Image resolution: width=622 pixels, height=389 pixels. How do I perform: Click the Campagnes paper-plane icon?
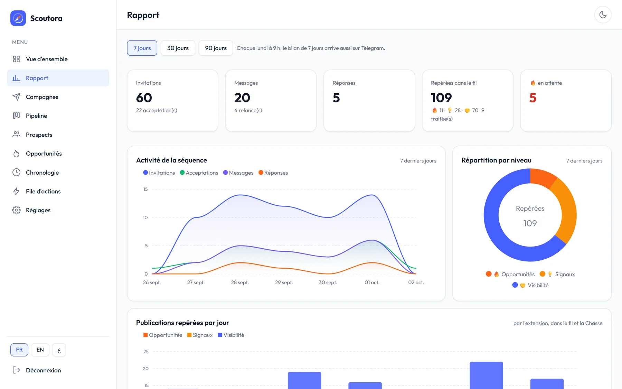(x=16, y=97)
